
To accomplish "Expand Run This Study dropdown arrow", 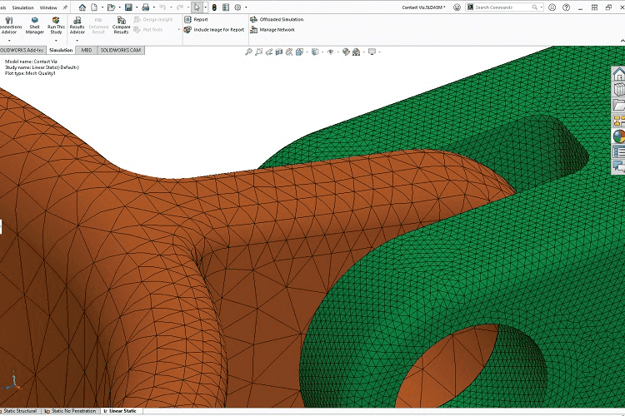I will click(56, 41).
